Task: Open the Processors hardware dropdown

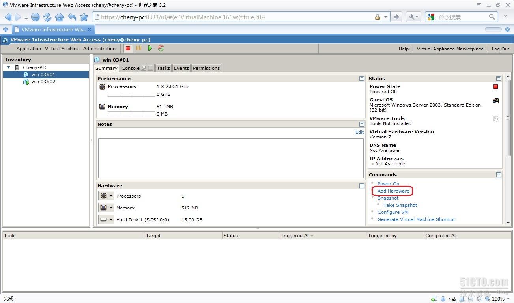Action: click(x=106, y=196)
